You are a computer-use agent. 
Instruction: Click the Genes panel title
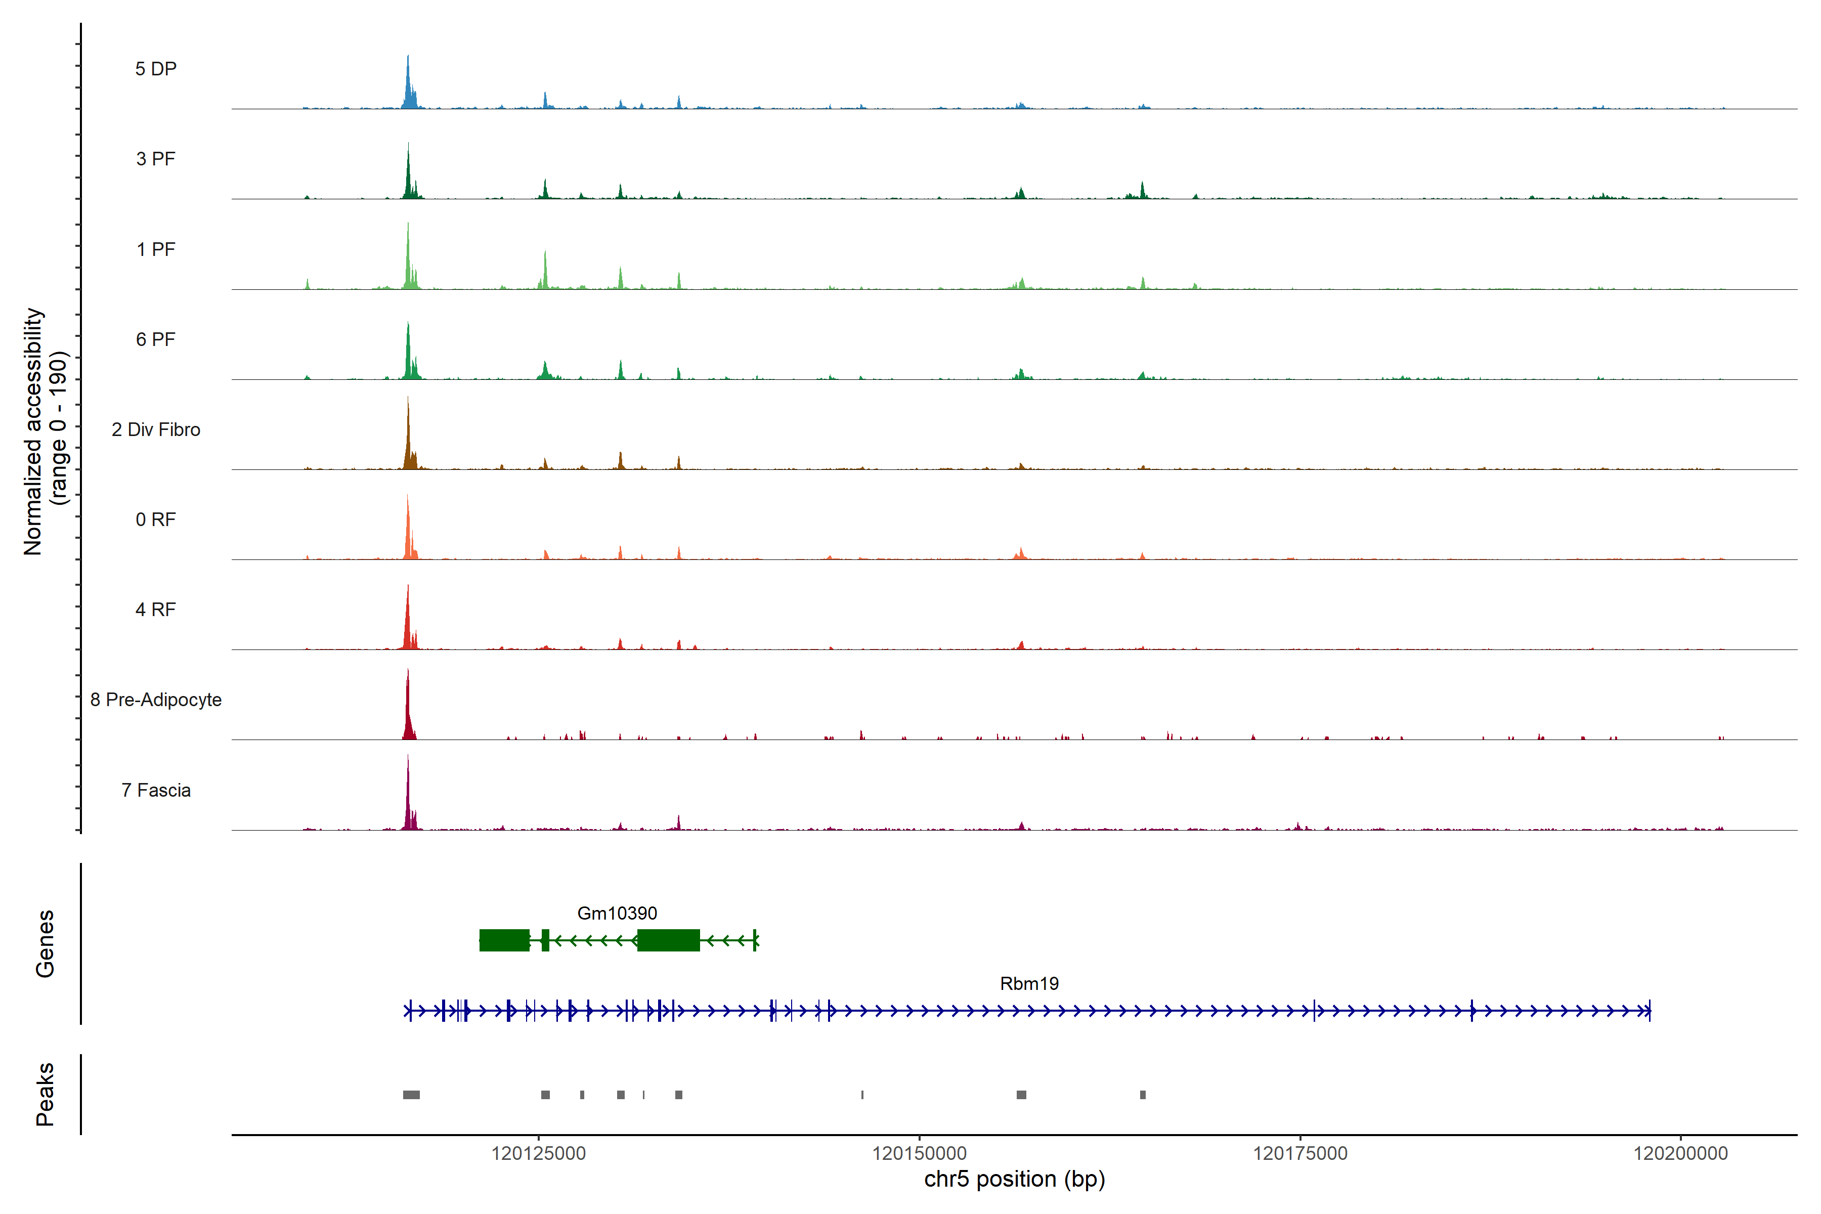(x=45, y=944)
